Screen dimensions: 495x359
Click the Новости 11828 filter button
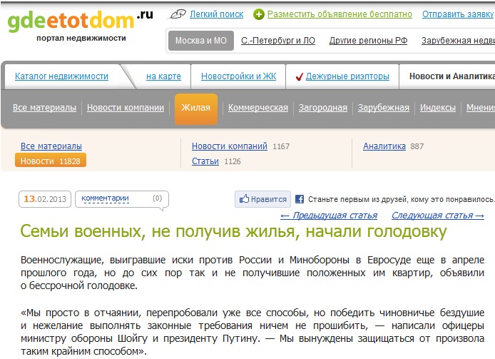[50, 161]
